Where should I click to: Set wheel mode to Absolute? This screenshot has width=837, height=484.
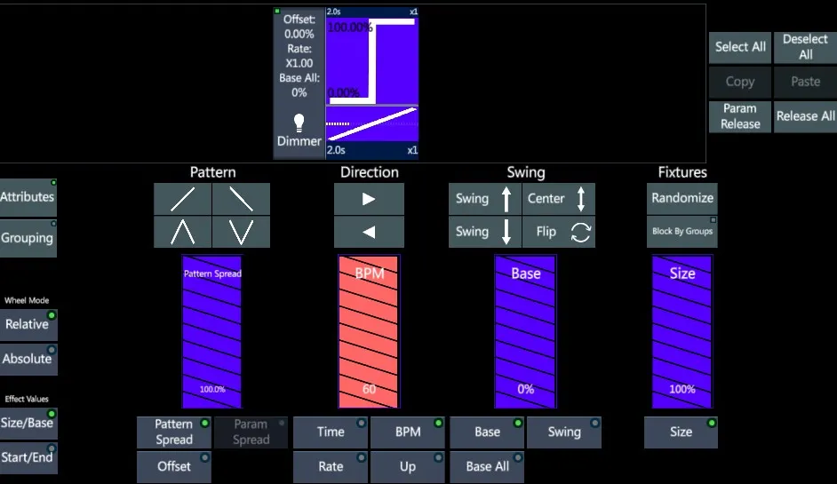click(x=28, y=360)
